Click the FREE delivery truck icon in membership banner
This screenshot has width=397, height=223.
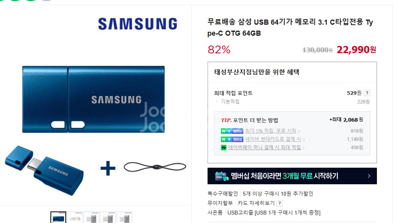click(x=222, y=176)
